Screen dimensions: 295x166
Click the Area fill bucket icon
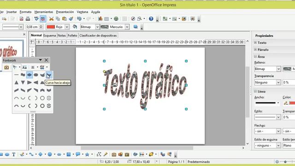[x=75, y=27]
